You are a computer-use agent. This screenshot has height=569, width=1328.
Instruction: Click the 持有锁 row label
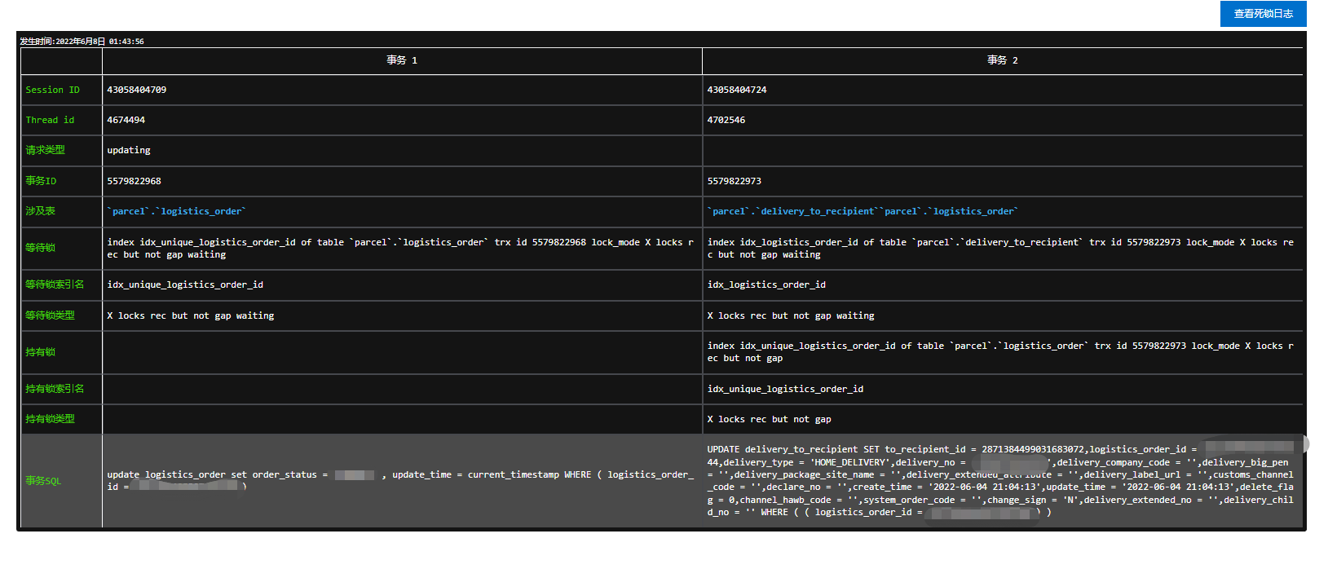click(40, 352)
